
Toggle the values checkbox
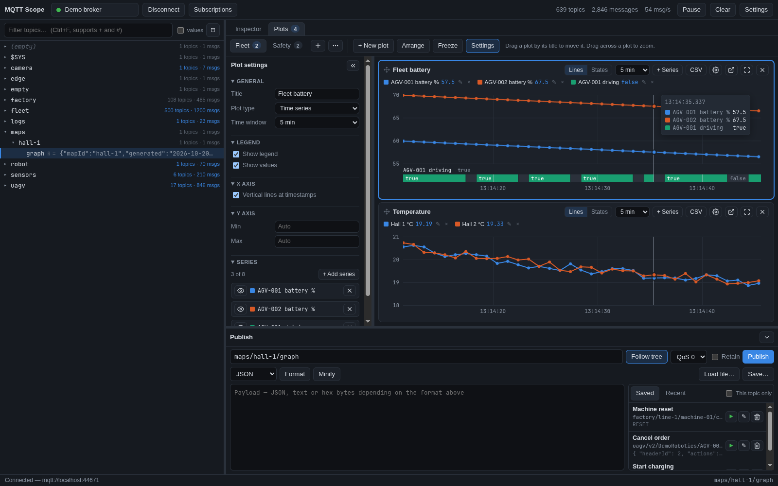(x=181, y=30)
